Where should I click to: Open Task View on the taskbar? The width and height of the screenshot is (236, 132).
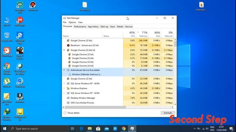pos(72,129)
